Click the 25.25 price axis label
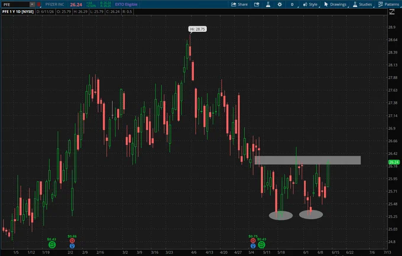This screenshot has width=402, height=256. (393, 216)
